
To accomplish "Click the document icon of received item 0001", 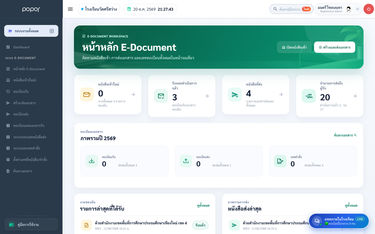I will coord(86,225).
